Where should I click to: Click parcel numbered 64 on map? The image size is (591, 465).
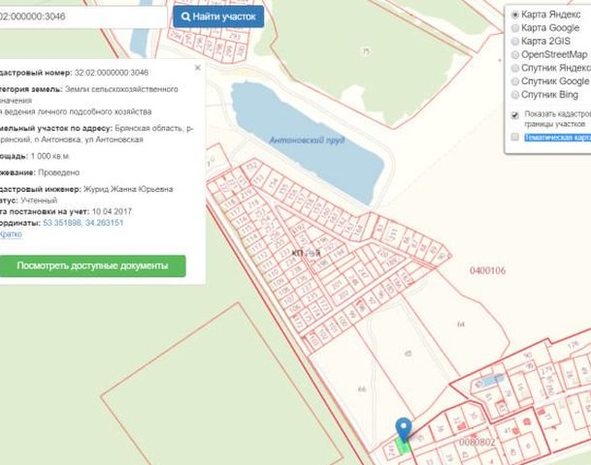(461, 324)
